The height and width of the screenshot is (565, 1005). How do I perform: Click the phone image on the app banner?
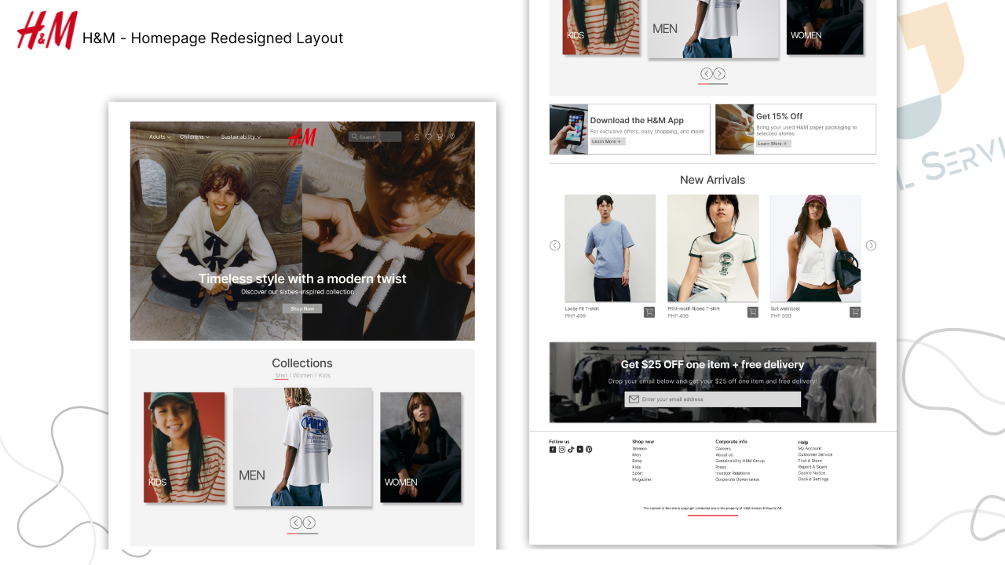[x=569, y=129]
